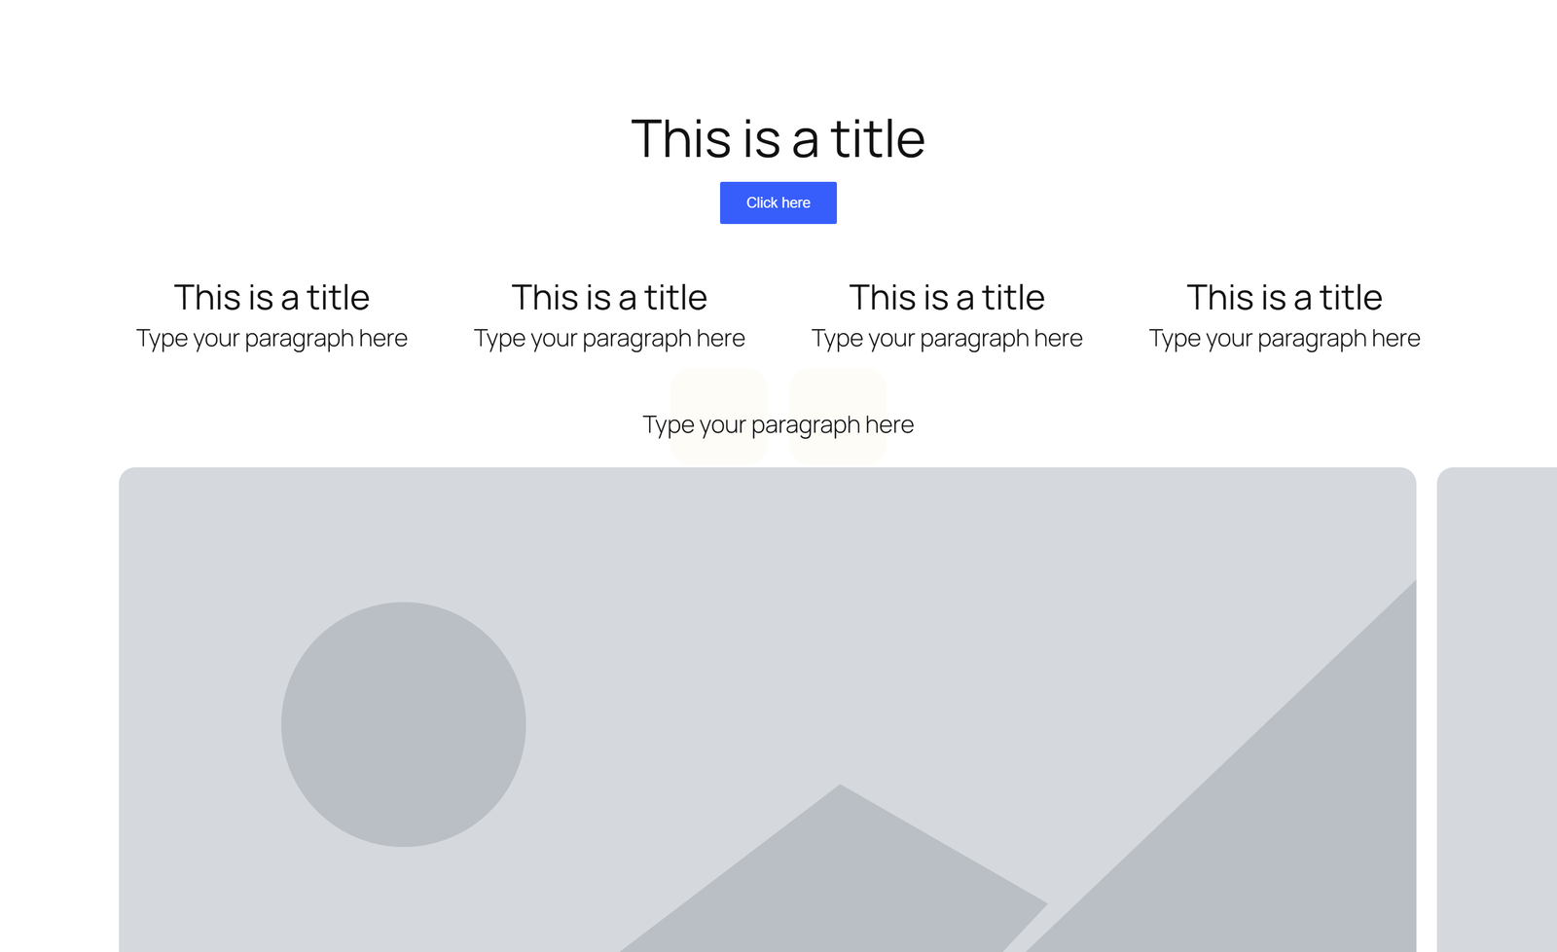The height and width of the screenshot is (952, 1557).
Task: Click the third column's paragraph text
Action: [x=947, y=339]
